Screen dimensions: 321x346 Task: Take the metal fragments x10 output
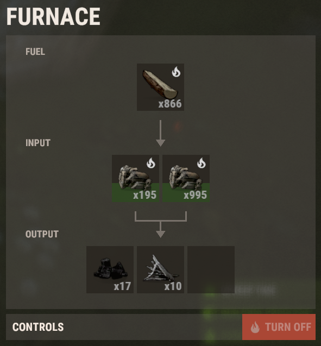coord(160,269)
